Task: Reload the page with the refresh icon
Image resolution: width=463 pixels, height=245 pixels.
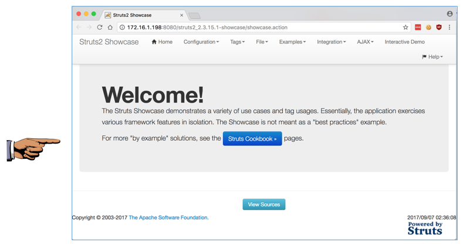Action: coord(100,28)
